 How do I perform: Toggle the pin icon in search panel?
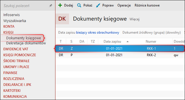pos(51,6)
